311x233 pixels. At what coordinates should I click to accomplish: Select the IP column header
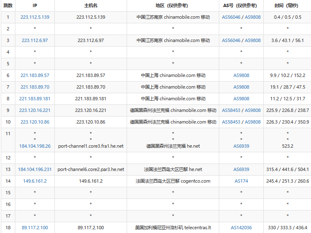(x=35, y=5)
